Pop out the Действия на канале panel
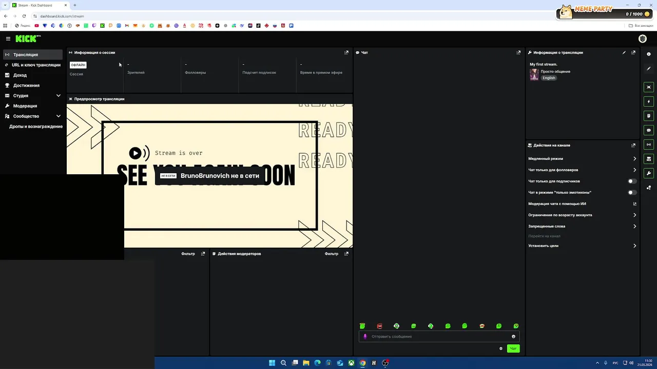 (x=633, y=145)
